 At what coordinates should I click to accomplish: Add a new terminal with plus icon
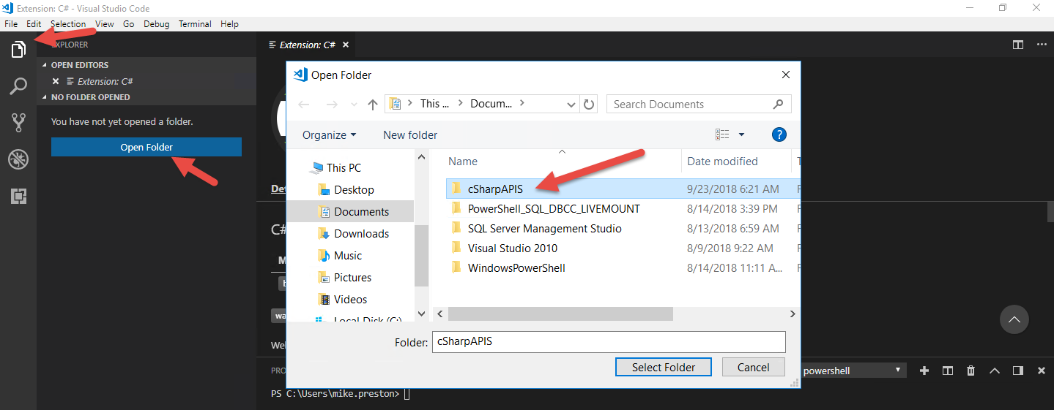[924, 371]
